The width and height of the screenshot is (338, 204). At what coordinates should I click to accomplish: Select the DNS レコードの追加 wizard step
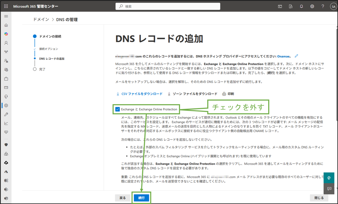tap(52, 59)
